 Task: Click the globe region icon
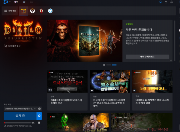pos(39,109)
